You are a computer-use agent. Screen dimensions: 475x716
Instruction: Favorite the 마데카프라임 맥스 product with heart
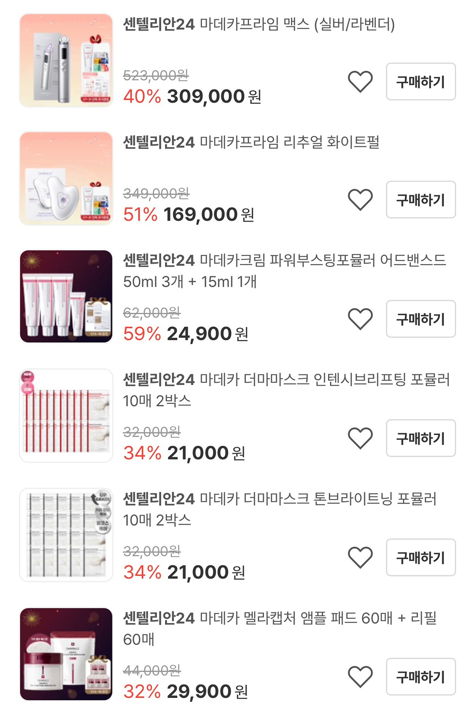tap(360, 81)
